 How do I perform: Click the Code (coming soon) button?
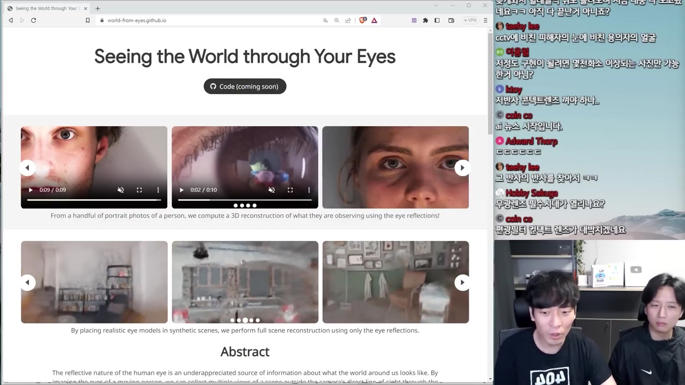[245, 87]
